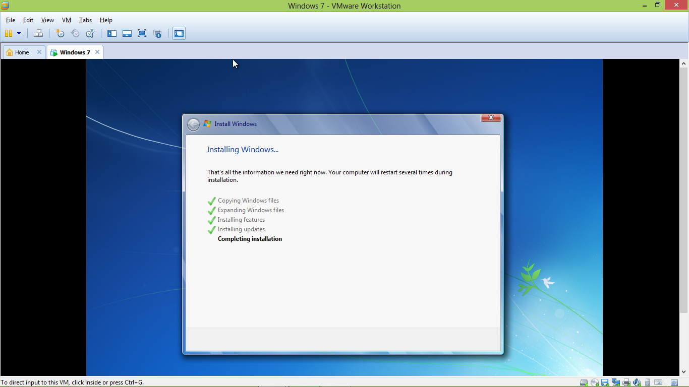
Task: Click the Unity mode toolbar icon
Action: point(157,33)
